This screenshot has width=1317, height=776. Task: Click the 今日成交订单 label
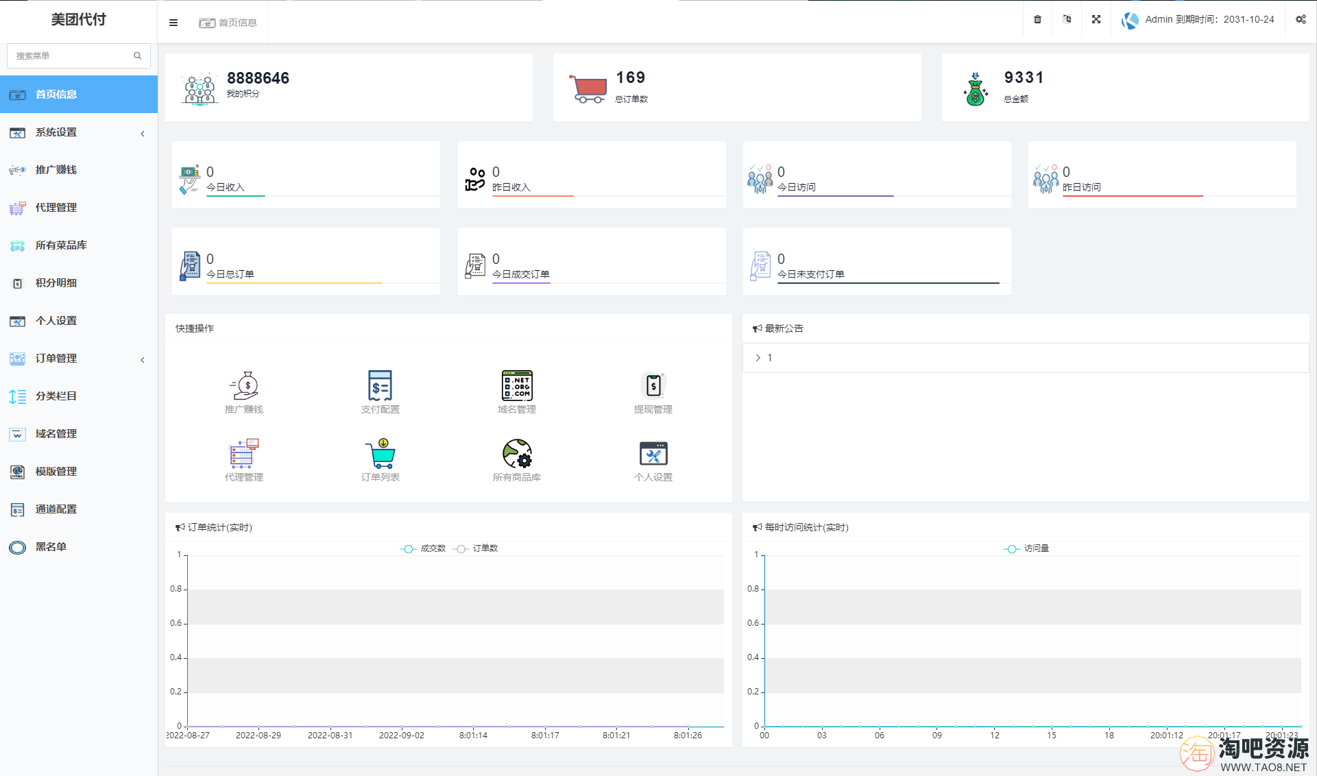521,274
